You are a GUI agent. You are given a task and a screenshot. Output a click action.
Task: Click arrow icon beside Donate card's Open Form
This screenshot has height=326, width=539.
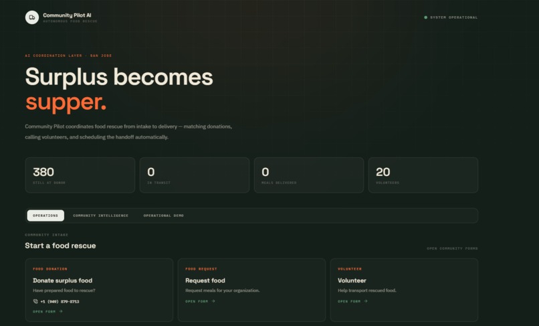coord(61,311)
